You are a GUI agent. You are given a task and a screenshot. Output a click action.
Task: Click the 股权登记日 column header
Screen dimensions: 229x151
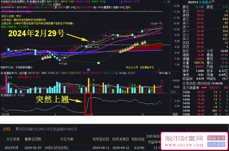point(101,139)
